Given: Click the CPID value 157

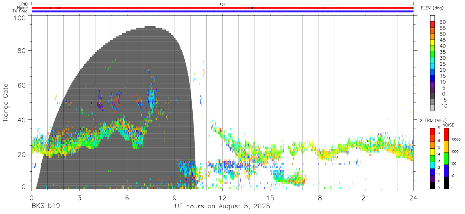Looking at the screenshot, I should [x=223, y=4].
